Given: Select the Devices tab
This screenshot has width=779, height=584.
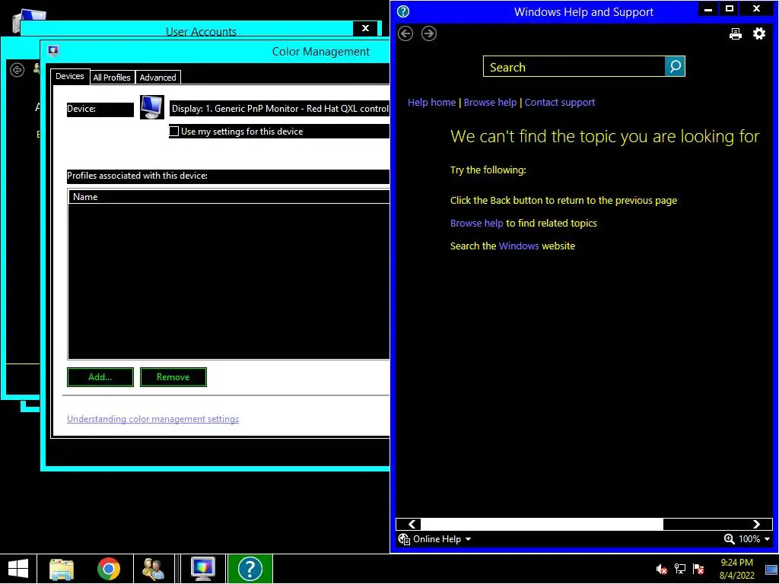Looking at the screenshot, I should (70, 76).
